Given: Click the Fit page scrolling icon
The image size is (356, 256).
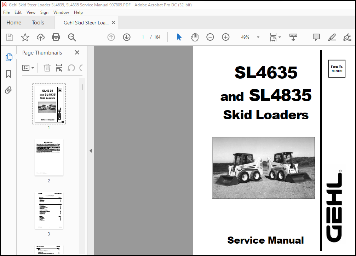Looking at the screenshot, I should coord(273,37).
